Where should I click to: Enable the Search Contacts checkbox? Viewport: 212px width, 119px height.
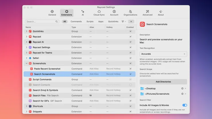tap(130, 85)
